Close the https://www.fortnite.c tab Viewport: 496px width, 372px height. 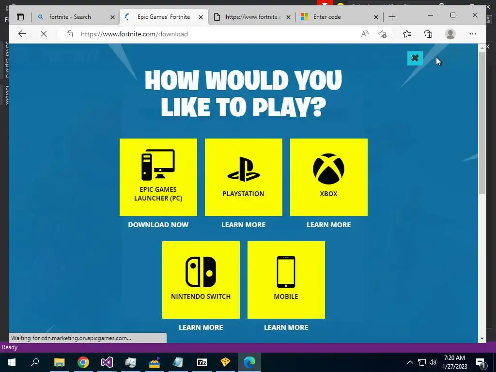[288, 17]
